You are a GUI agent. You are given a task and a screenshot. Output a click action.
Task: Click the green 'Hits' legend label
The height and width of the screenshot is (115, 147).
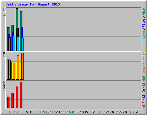(x=144, y=12)
